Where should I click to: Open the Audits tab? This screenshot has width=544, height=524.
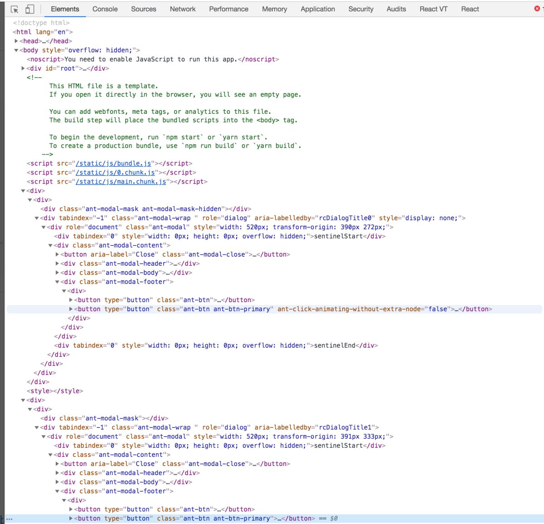pyautogui.click(x=396, y=9)
